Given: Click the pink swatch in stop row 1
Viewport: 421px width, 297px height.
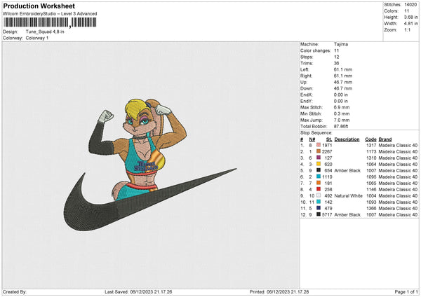Looking at the screenshot, I should click(x=319, y=145).
